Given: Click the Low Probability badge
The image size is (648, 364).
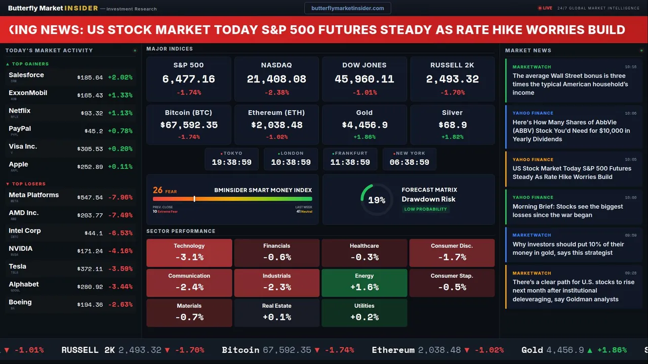Looking at the screenshot, I should (x=425, y=209).
